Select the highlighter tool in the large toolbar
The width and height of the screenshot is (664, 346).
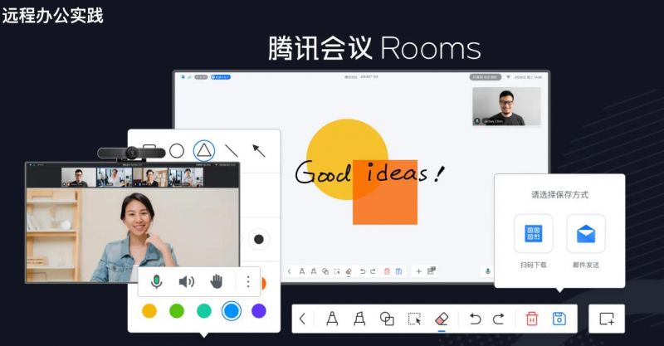coord(359,319)
